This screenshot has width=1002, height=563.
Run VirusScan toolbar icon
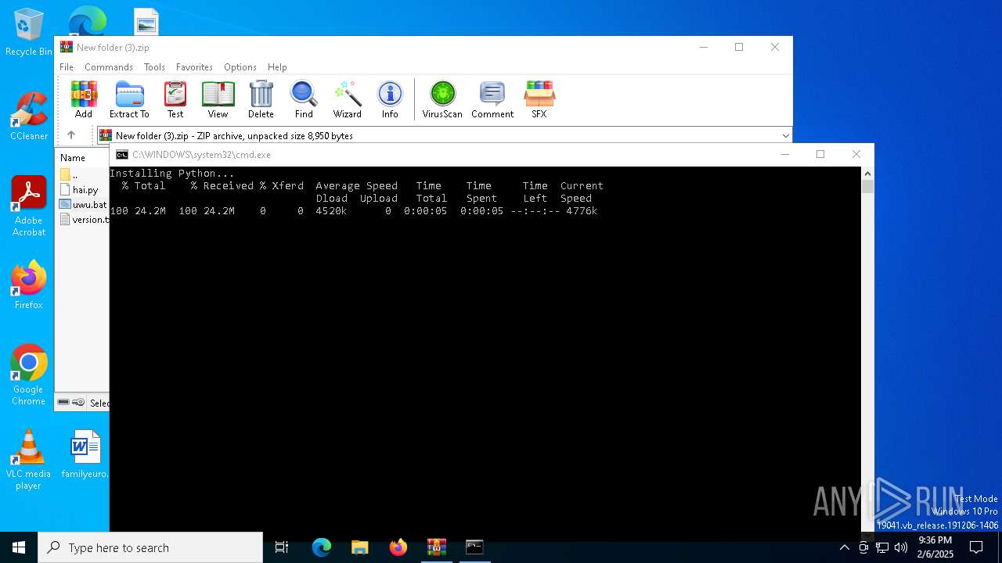pos(442,99)
